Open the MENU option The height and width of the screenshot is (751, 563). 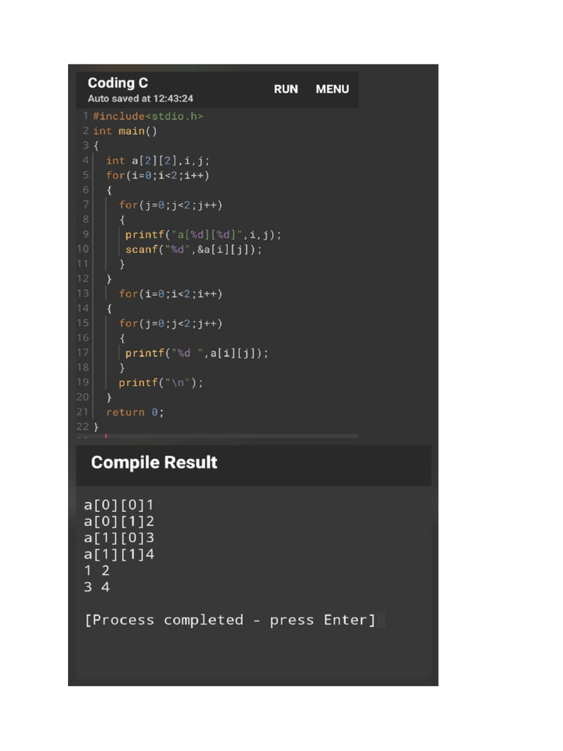332,89
